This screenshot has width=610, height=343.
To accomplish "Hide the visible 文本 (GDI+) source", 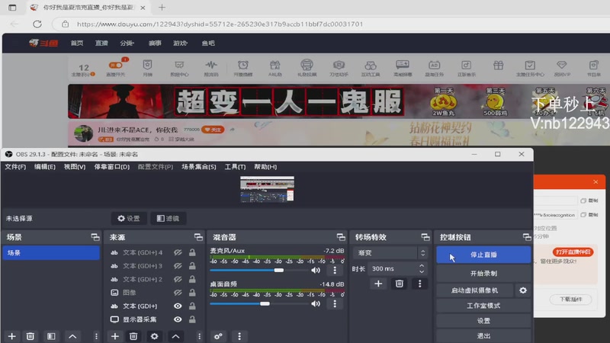I will (178, 306).
